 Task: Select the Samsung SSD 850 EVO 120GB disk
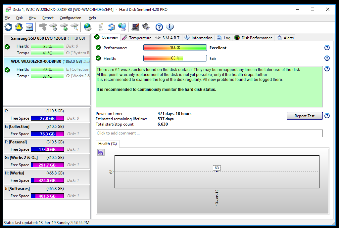tap(47, 46)
